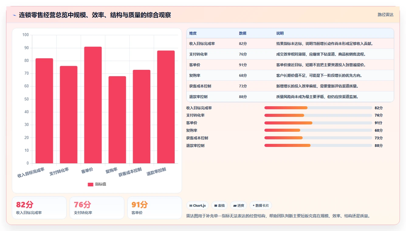Screen dimensions: 406x231
Task: Click the lightning icon beside the dashboard title
Action: coord(14,15)
